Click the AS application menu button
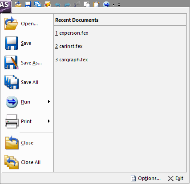 6,6
